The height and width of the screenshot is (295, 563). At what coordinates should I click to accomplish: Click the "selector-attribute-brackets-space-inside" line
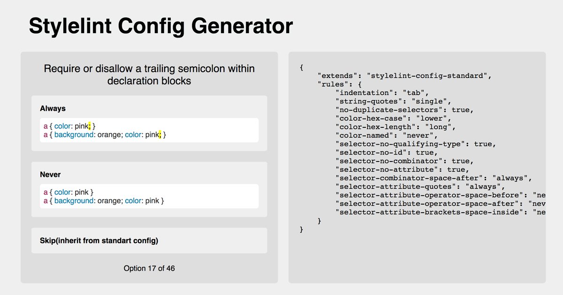coord(440,212)
